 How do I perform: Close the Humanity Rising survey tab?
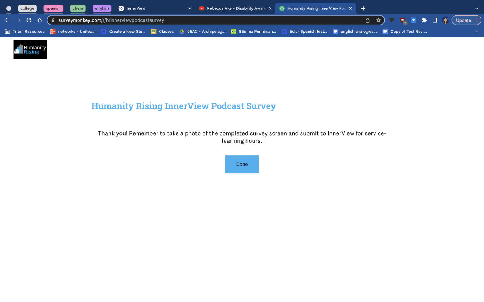pos(351,8)
